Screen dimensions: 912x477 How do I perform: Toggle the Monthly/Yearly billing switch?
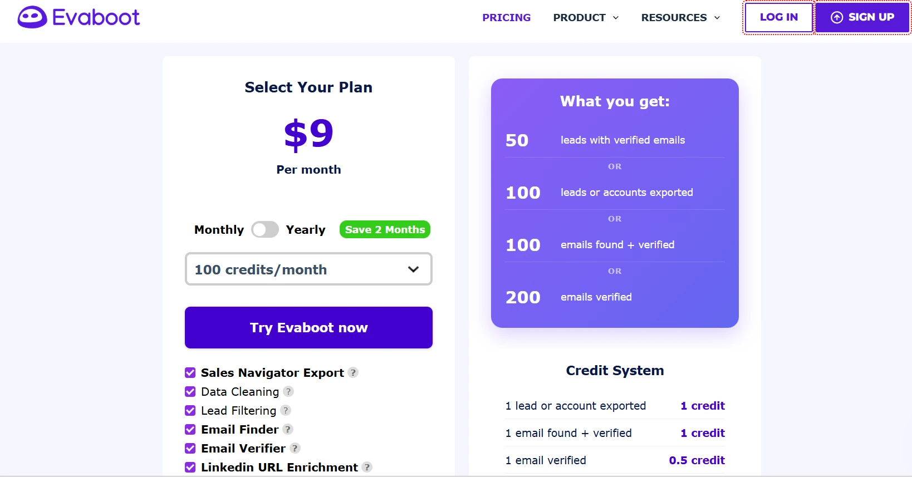point(265,229)
